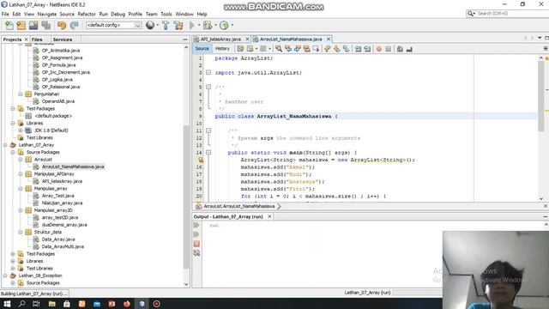Toggle Highlight Search icon in editor toolbar
The image size is (549, 309).
(307, 49)
